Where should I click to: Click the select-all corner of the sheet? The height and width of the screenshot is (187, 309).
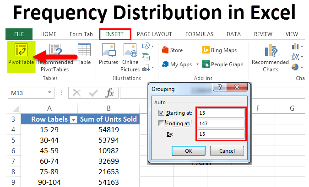coord(16,108)
